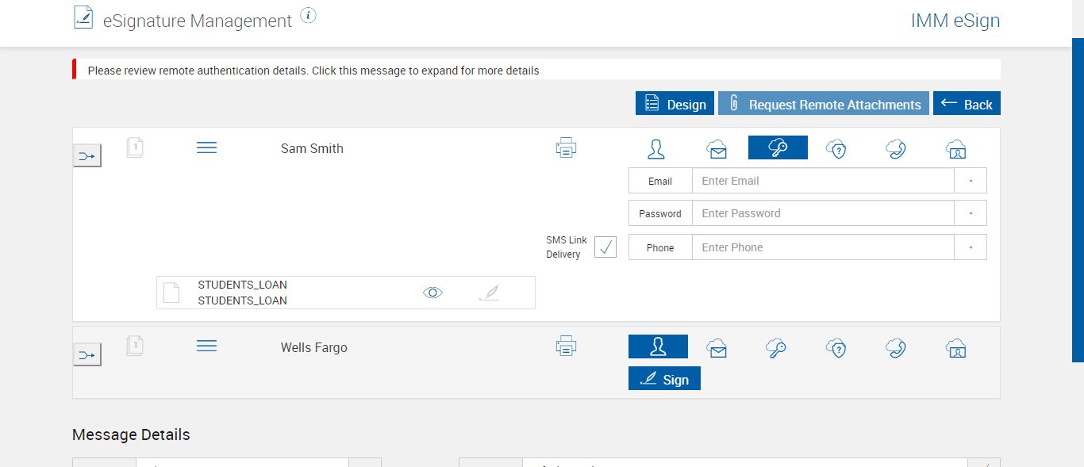
Task: Select in-person signing icon for Sam Smith
Action: point(656,148)
